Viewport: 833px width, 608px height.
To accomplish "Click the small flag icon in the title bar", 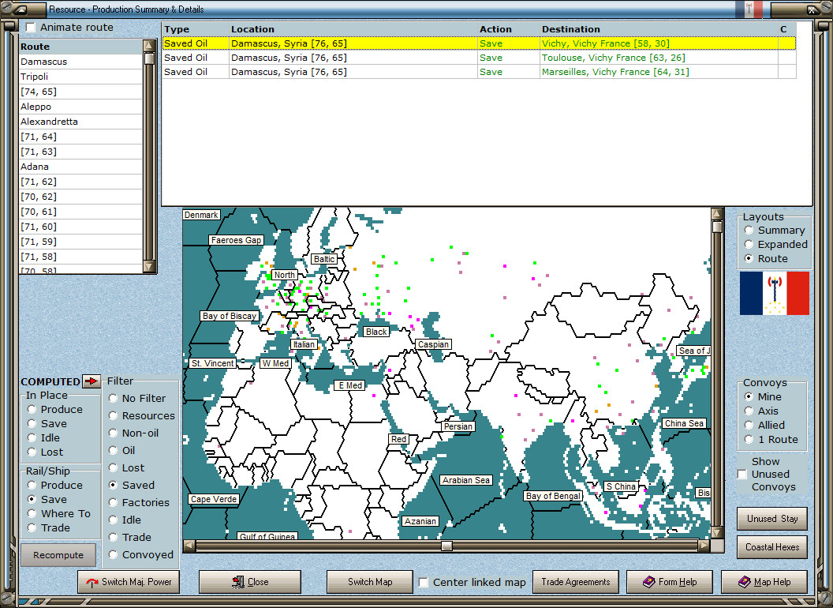I will [x=749, y=9].
